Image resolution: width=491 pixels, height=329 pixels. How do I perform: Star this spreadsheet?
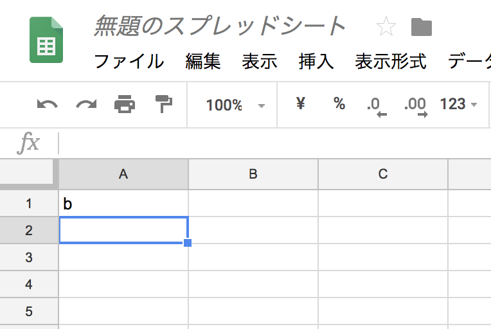click(x=386, y=27)
